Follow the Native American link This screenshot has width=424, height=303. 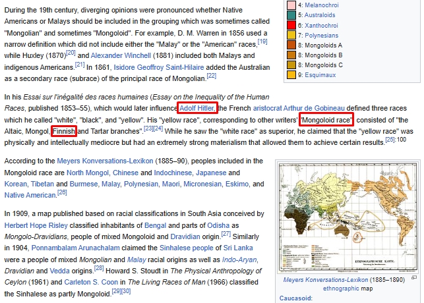(x=30, y=195)
